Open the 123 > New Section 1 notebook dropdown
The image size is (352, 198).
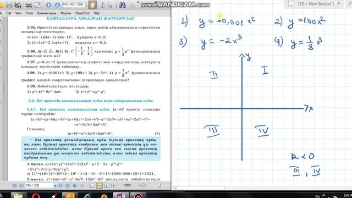[x=339, y=4]
